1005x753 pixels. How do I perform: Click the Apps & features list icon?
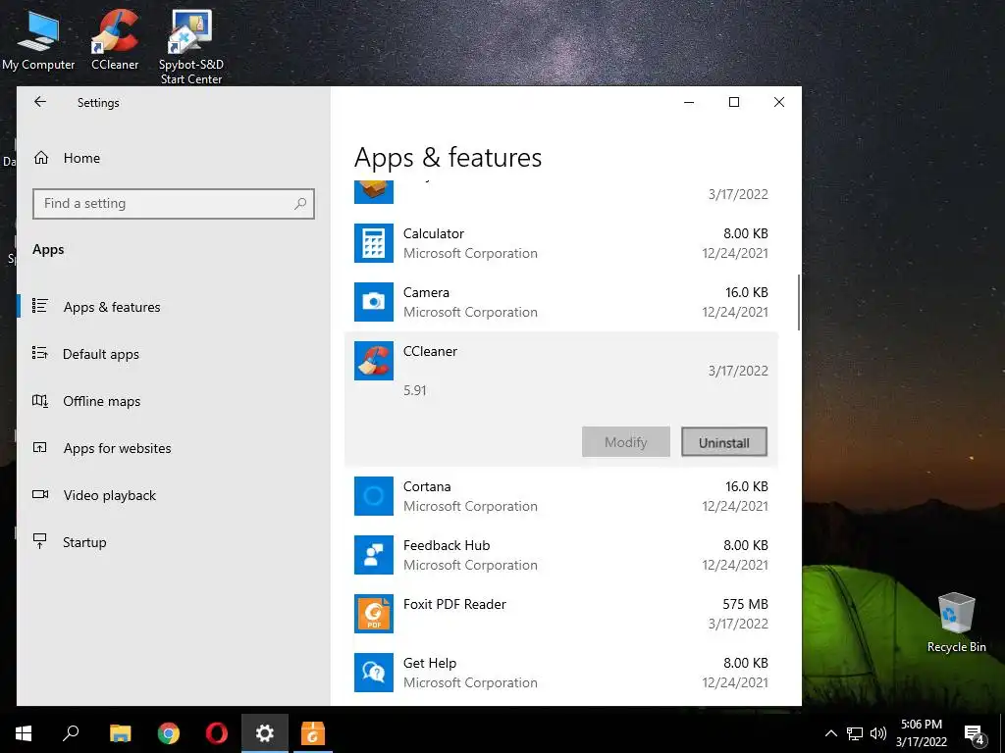click(39, 306)
